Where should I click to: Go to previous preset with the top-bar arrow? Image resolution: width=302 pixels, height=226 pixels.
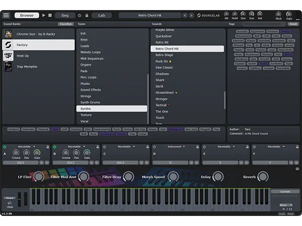185,16
